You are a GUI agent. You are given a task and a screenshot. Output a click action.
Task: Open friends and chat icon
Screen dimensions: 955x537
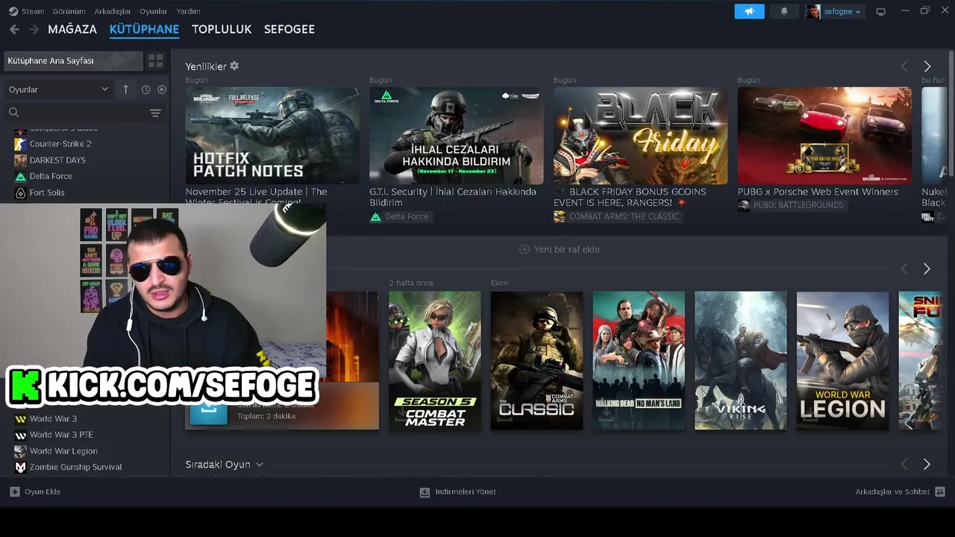tap(940, 492)
